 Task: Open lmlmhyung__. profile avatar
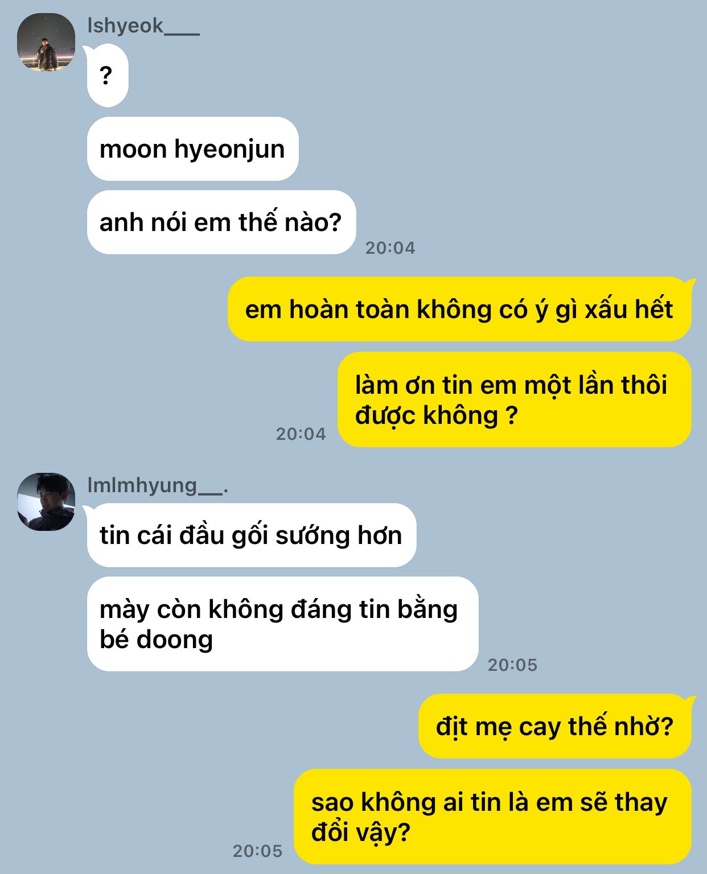coord(46,502)
